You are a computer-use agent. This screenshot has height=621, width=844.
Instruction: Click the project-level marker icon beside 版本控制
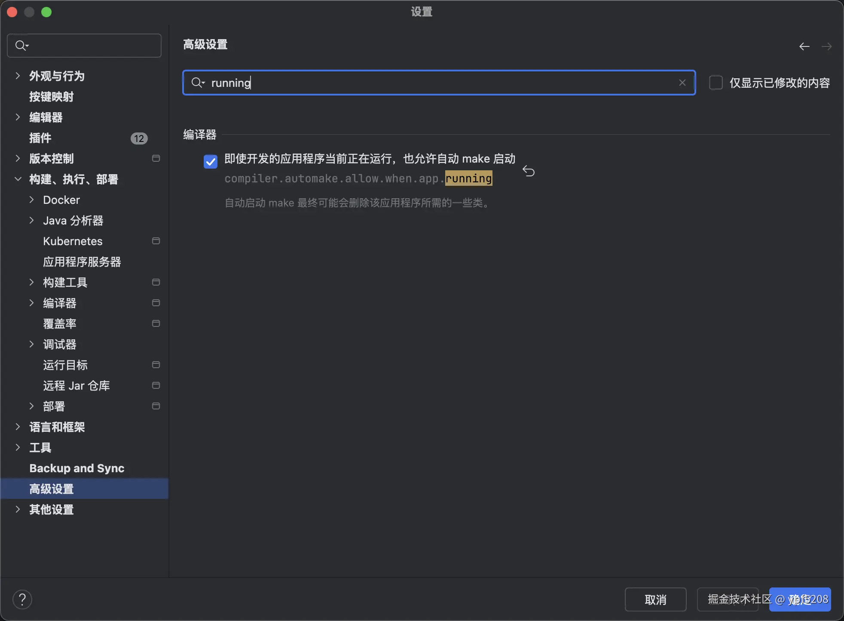click(156, 158)
